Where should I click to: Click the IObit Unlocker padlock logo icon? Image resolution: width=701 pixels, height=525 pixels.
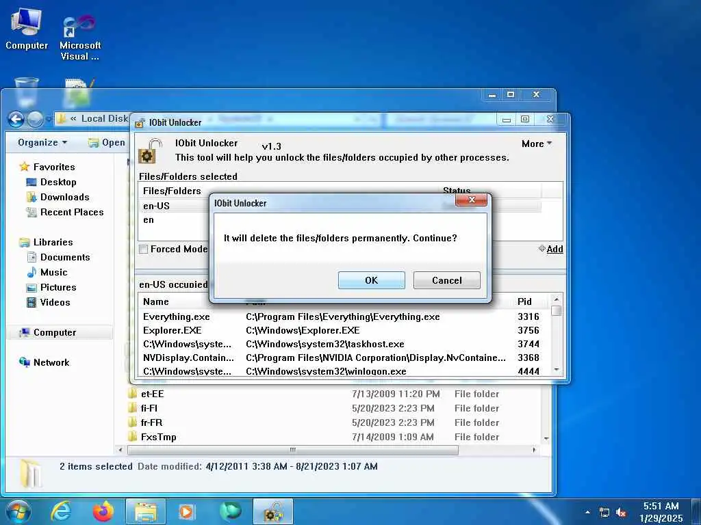[149, 151]
